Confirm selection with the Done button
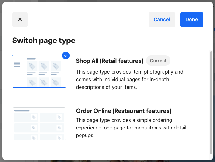Viewport: 215px width, 162px height. (191, 20)
